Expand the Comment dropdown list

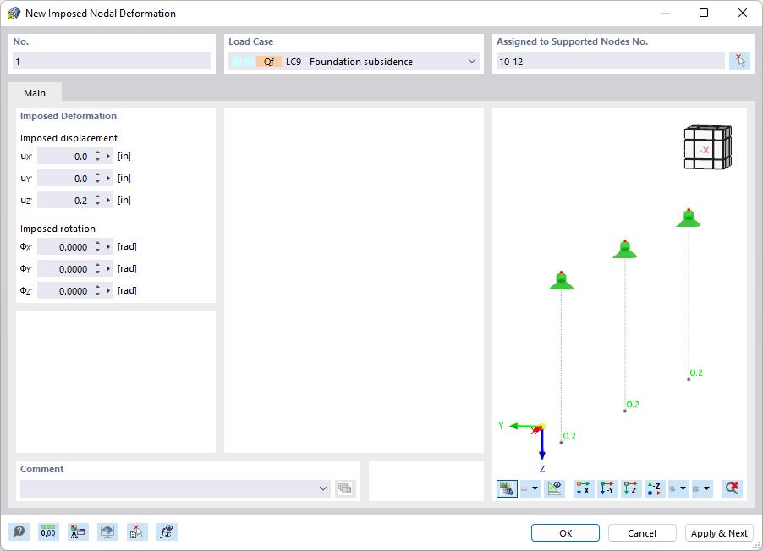point(322,488)
